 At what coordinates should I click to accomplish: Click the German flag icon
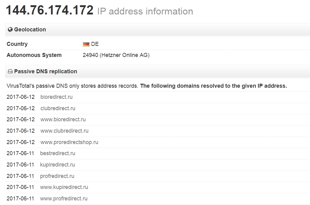pos(86,44)
